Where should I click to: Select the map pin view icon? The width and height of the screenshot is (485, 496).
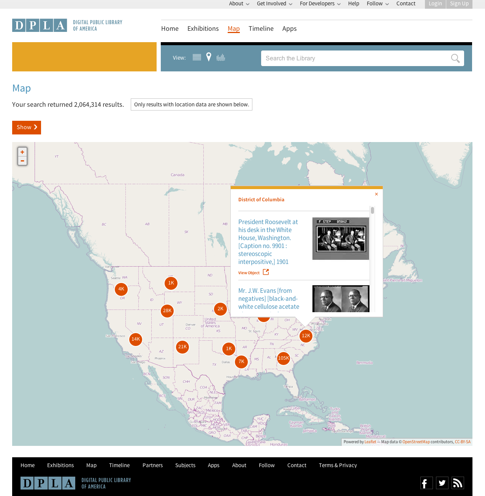tap(209, 57)
